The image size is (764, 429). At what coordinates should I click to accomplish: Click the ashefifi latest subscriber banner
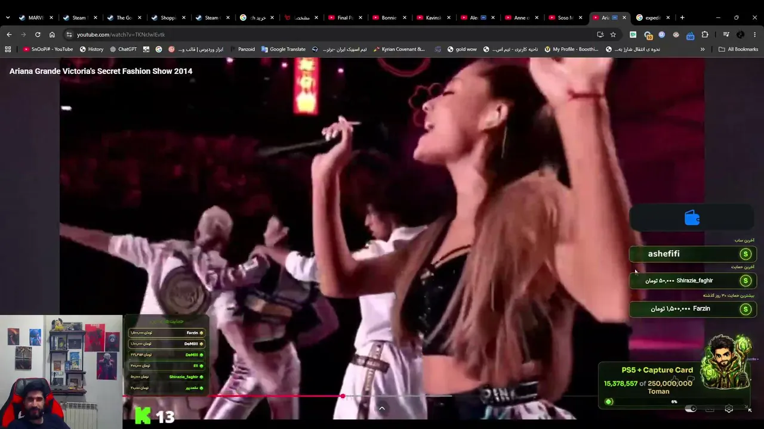[x=693, y=254]
